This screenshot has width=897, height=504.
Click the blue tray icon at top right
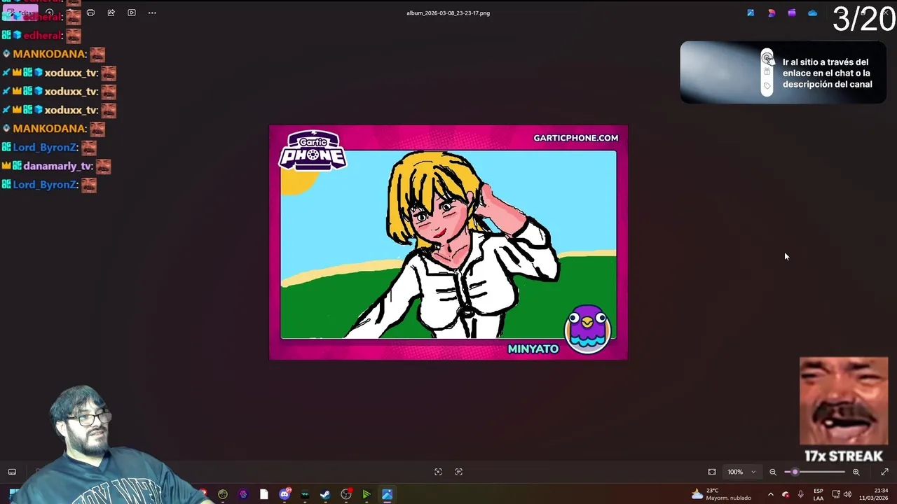tap(751, 13)
